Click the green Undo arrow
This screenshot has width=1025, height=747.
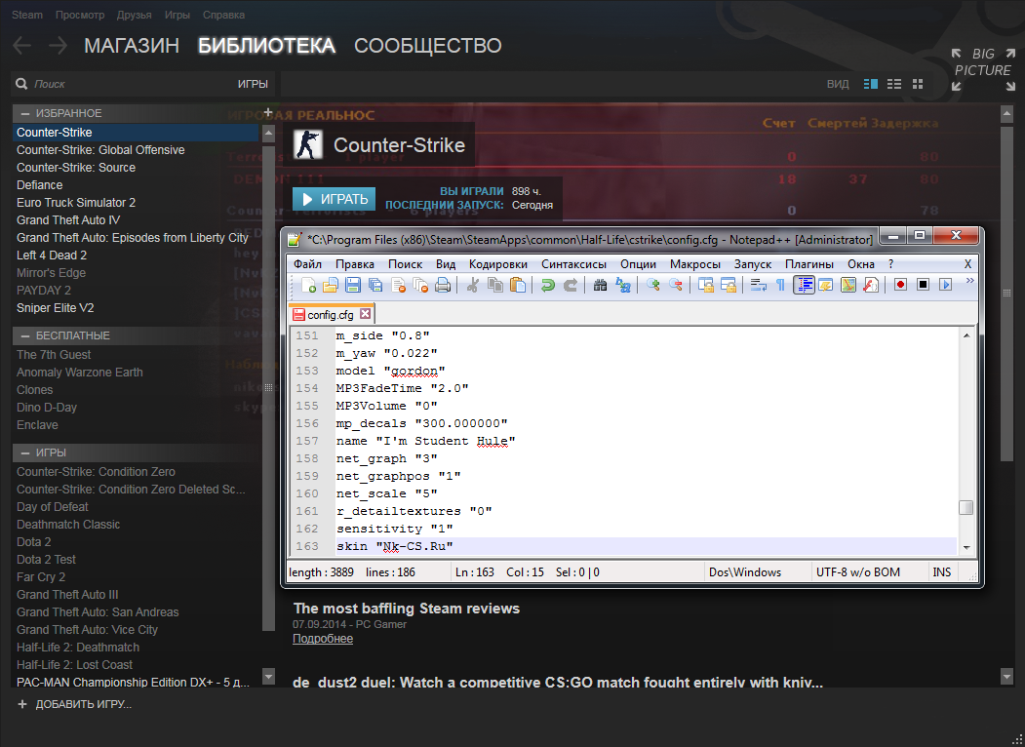[548, 285]
